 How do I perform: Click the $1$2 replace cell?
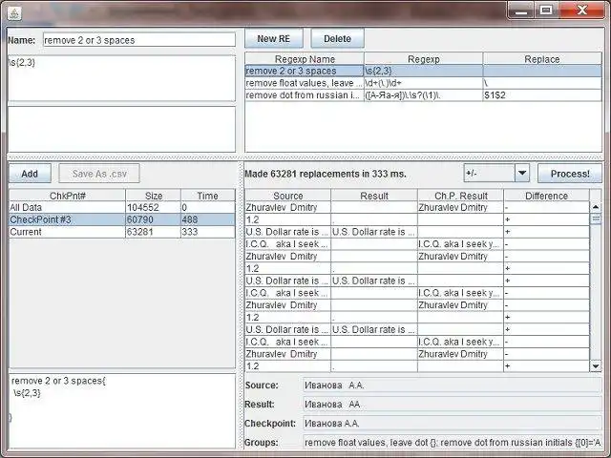pyautogui.click(x=542, y=95)
